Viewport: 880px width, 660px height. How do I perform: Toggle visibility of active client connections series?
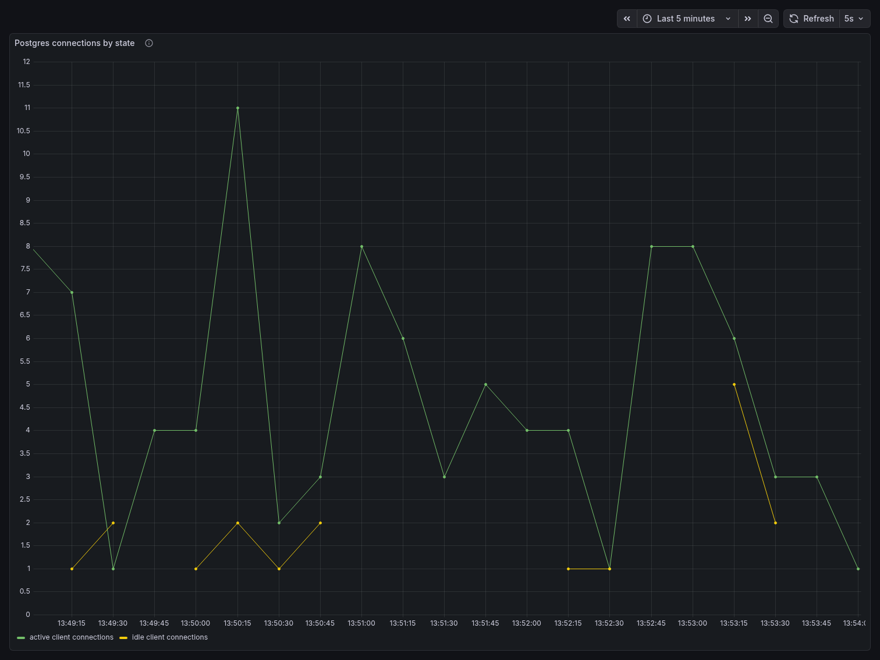pos(72,637)
